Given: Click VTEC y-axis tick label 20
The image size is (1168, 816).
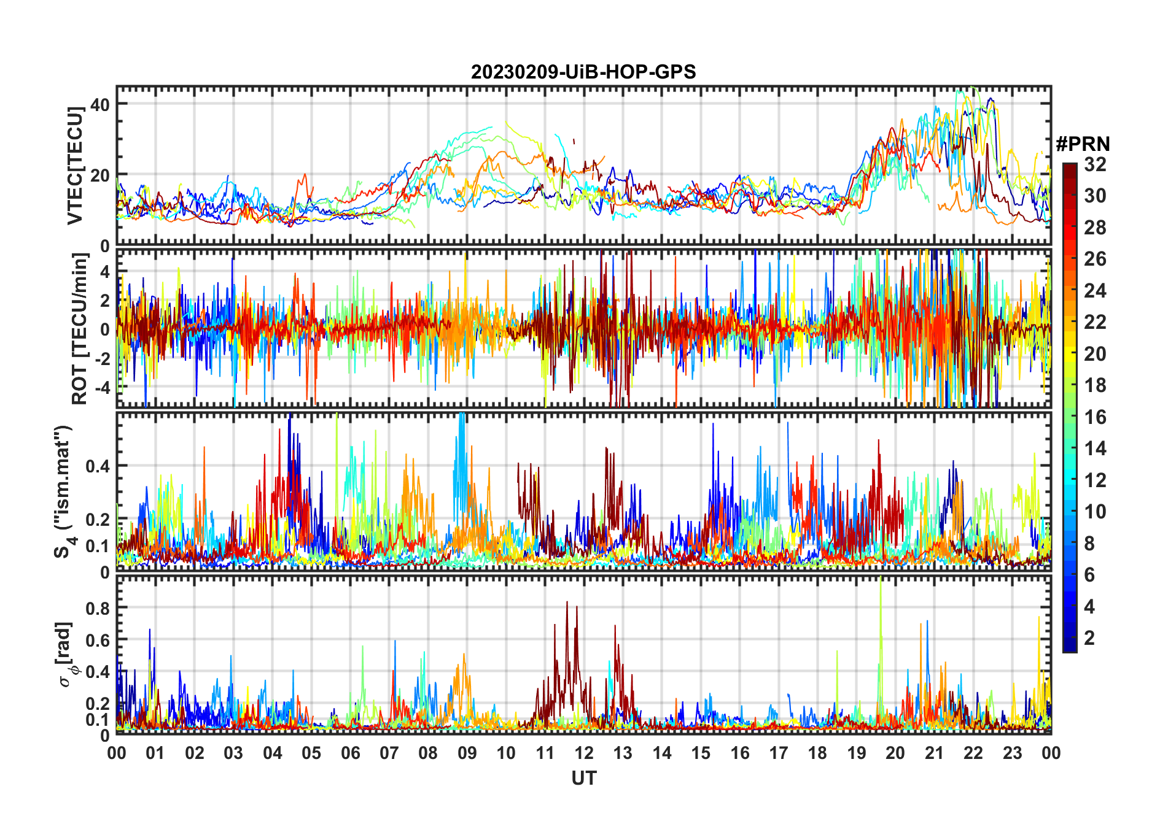Looking at the screenshot, I should pos(100,175).
